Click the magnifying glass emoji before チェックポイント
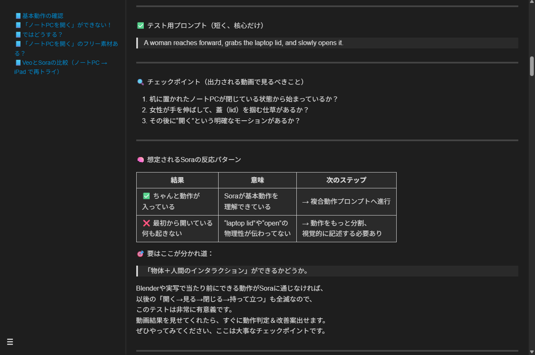Screen dimensions: 535x355 point(140,82)
